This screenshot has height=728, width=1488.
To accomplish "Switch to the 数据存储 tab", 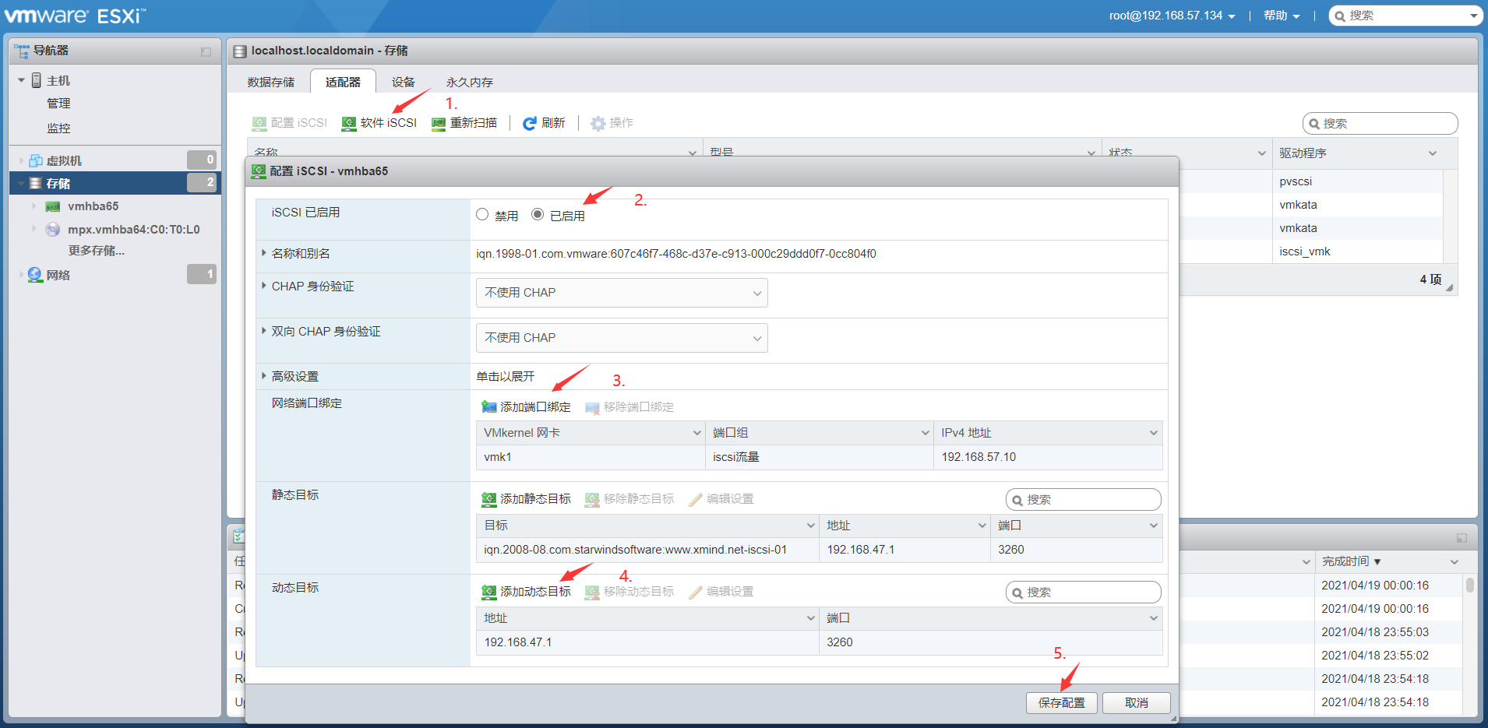I will 270,81.
